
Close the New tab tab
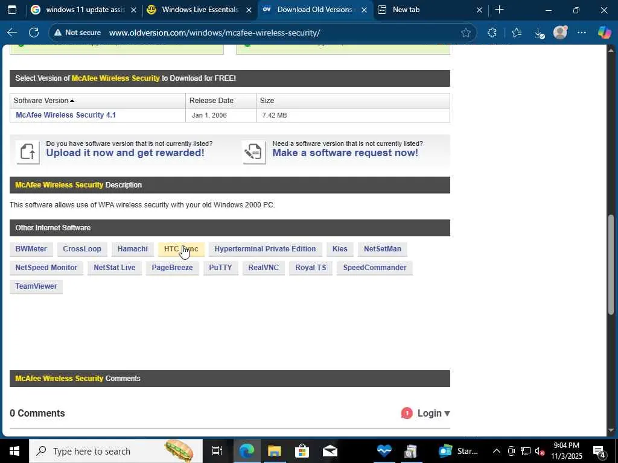click(479, 10)
